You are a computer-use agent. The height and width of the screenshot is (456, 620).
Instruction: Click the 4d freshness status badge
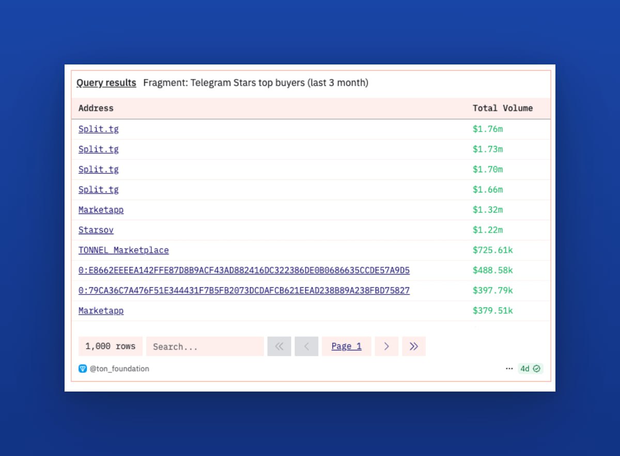531,369
